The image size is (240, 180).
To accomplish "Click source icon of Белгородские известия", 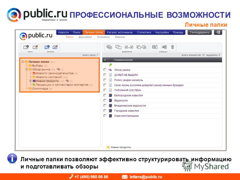I will coord(110,95).
